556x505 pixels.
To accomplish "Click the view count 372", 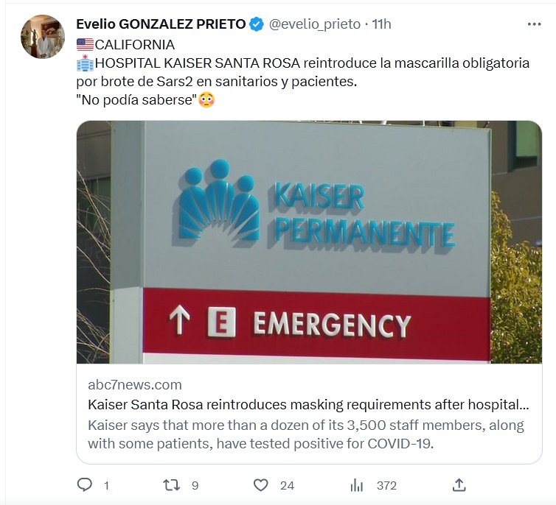I will click(x=386, y=486).
